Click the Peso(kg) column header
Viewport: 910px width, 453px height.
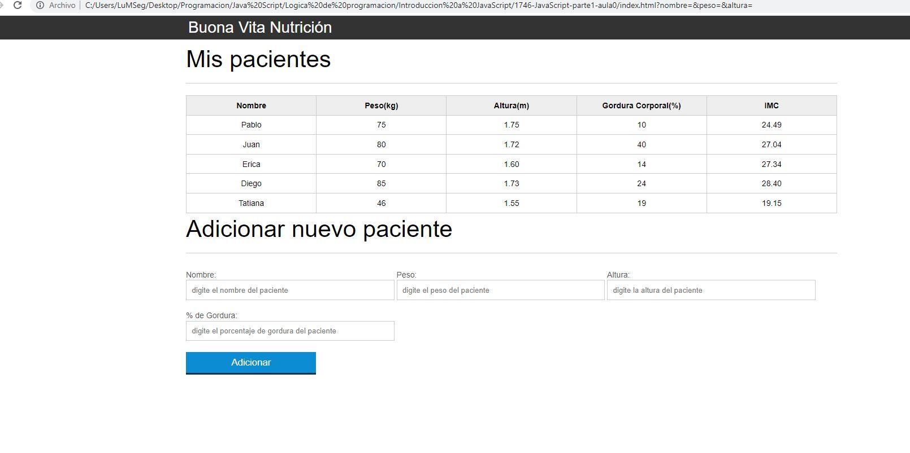point(382,105)
